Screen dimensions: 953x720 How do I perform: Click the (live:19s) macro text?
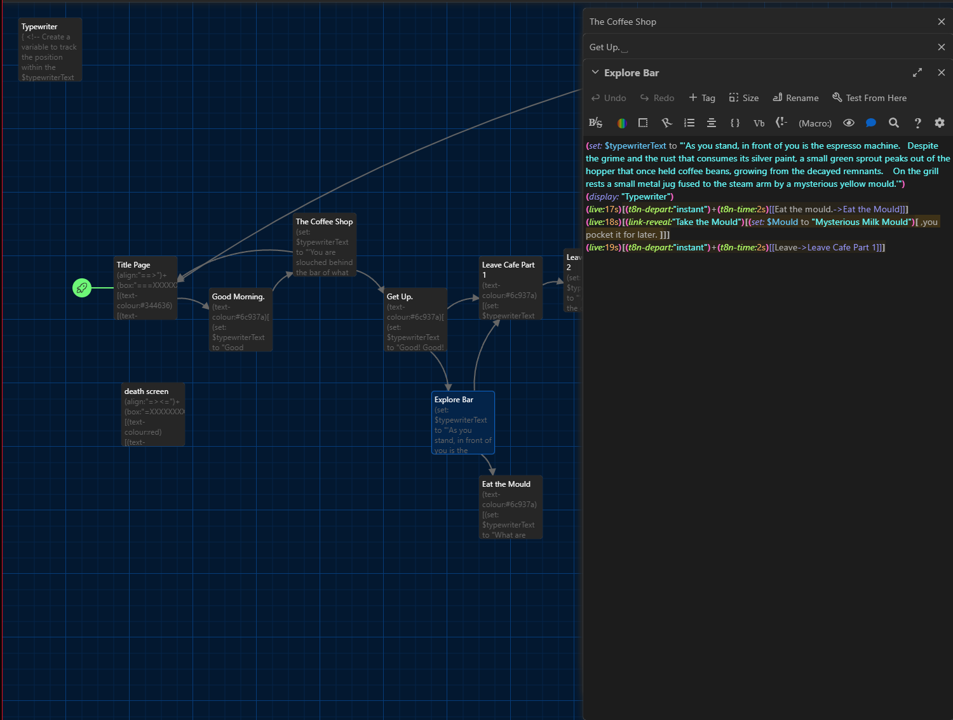click(604, 247)
